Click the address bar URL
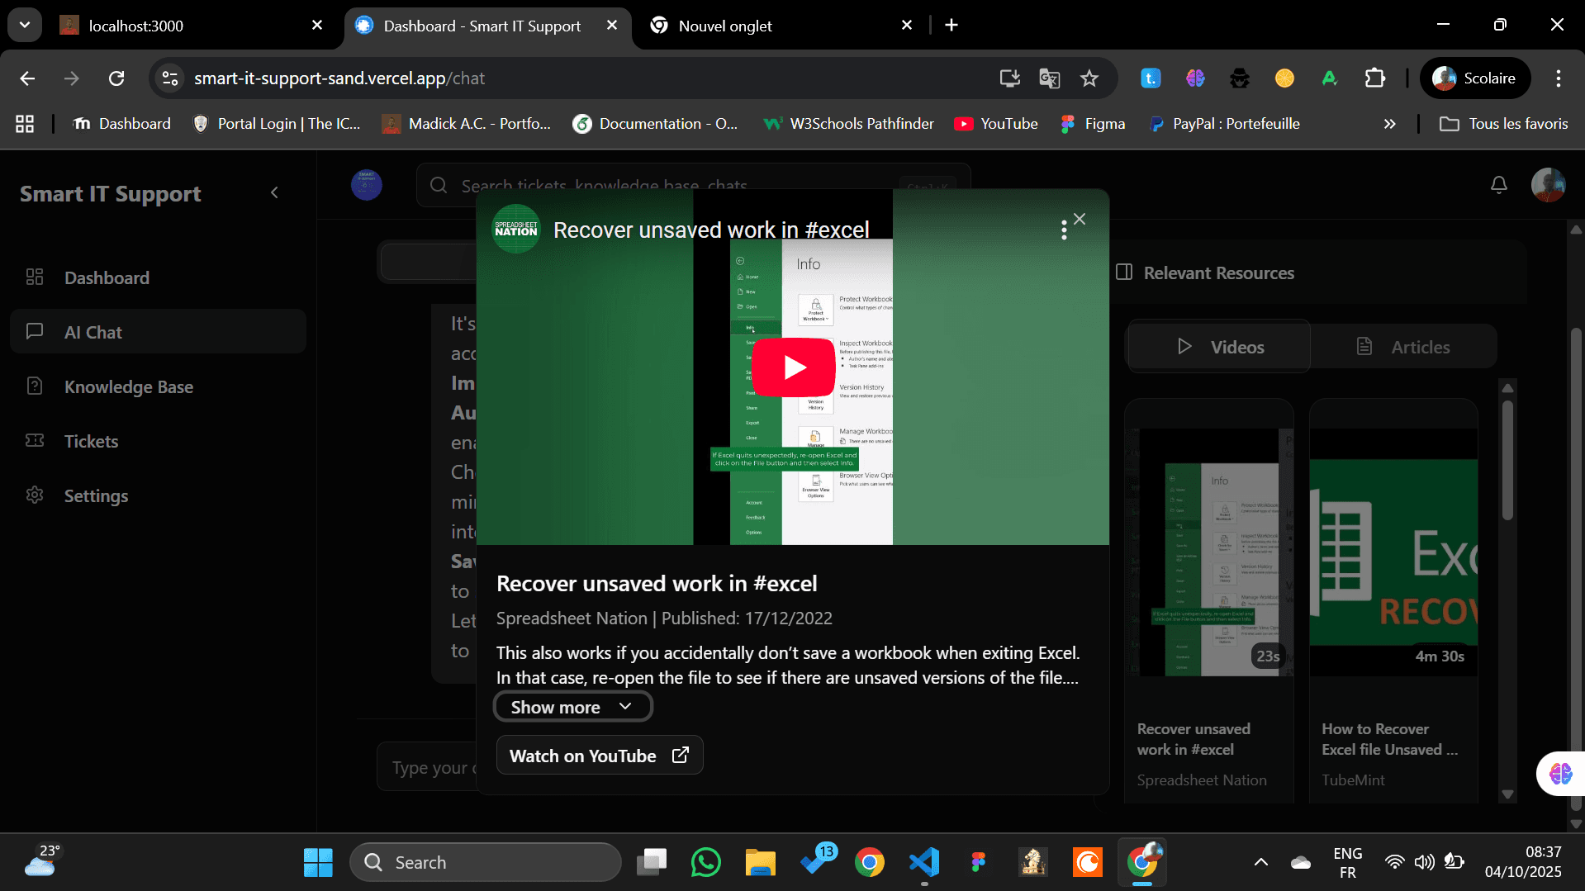Image resolution: width=1585 pixels, height=891 pixels. (339, 78)
